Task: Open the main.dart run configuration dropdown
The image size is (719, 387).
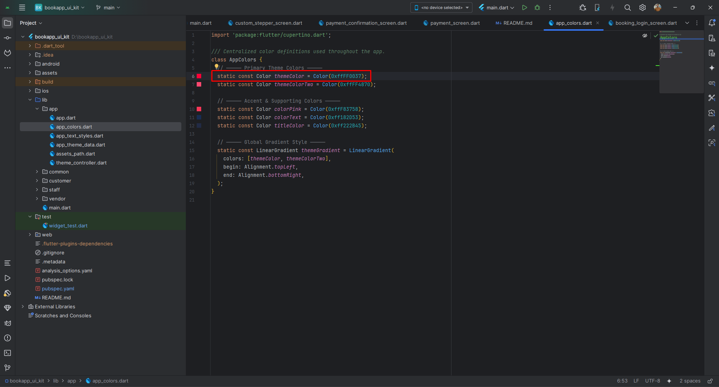Action: click(x=496, y=7)
